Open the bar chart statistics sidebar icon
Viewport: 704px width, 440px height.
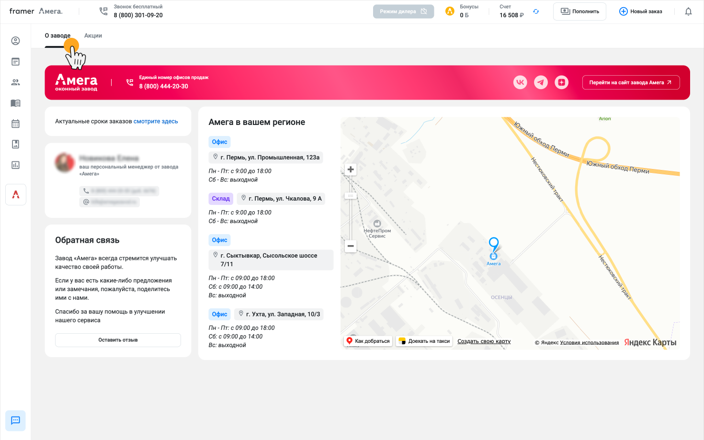coord(15,165)
